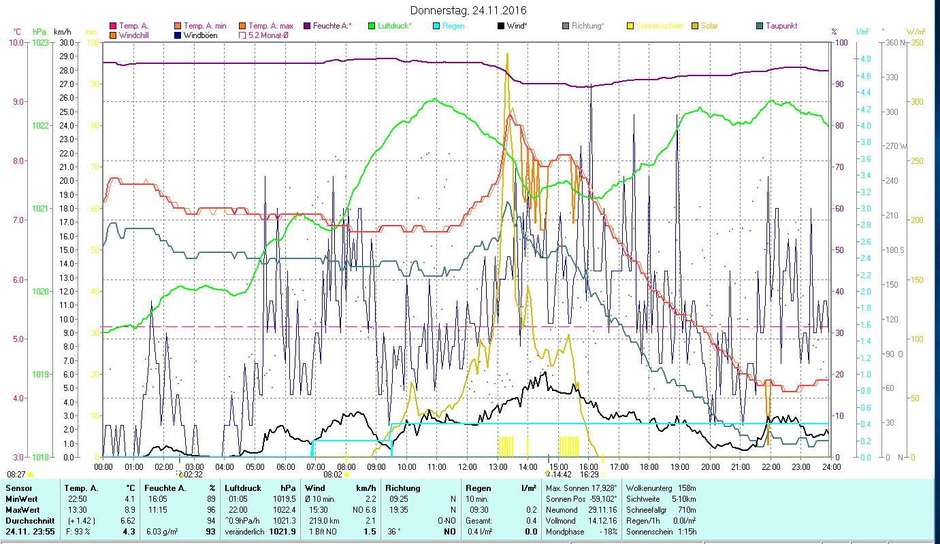
Task: Click the 12:00 label on time axis
Action: click(467, 467)
